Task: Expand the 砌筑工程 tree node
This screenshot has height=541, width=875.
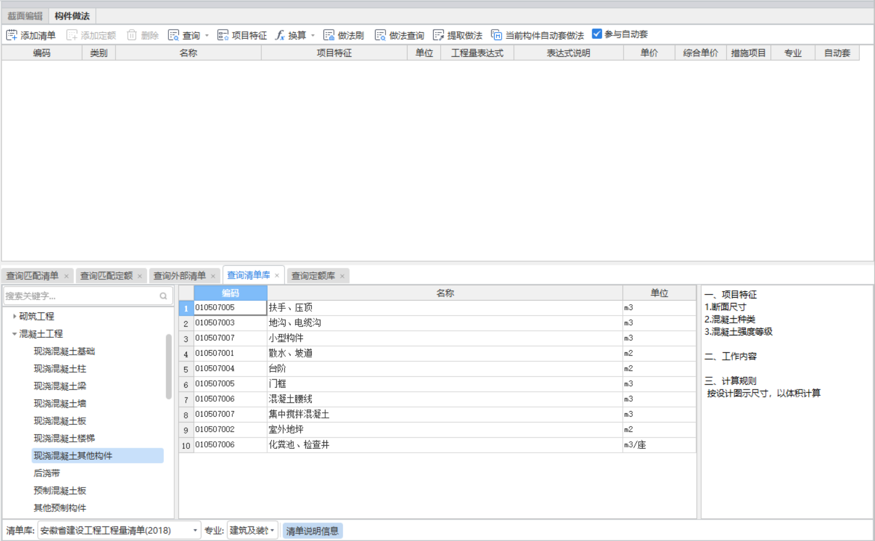Action: [15, 316]
